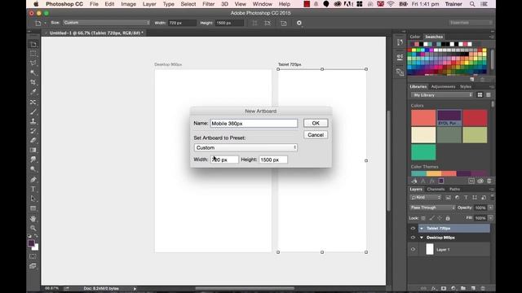Screen dimensions: 522x293
Task: Select the green library color swatch
Action: click(423, 152)
